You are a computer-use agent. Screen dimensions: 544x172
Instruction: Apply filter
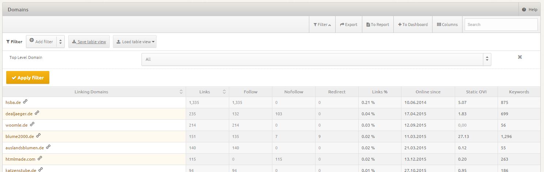tap(28, 78)
